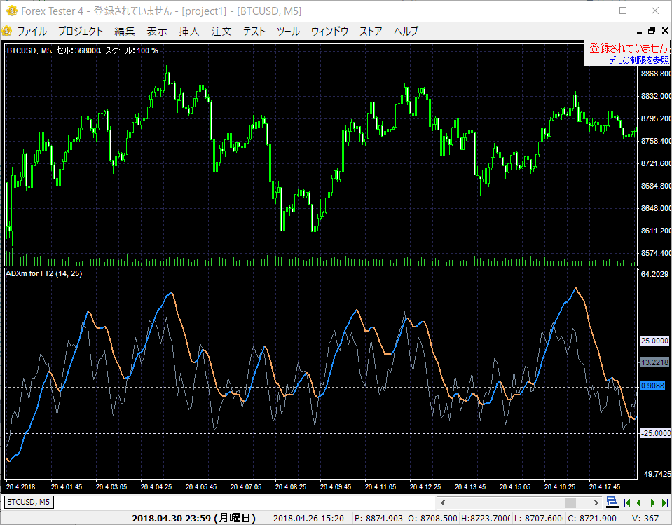Jump to first chart tab arrow
The image size is (672, 525).
(626, 503)
